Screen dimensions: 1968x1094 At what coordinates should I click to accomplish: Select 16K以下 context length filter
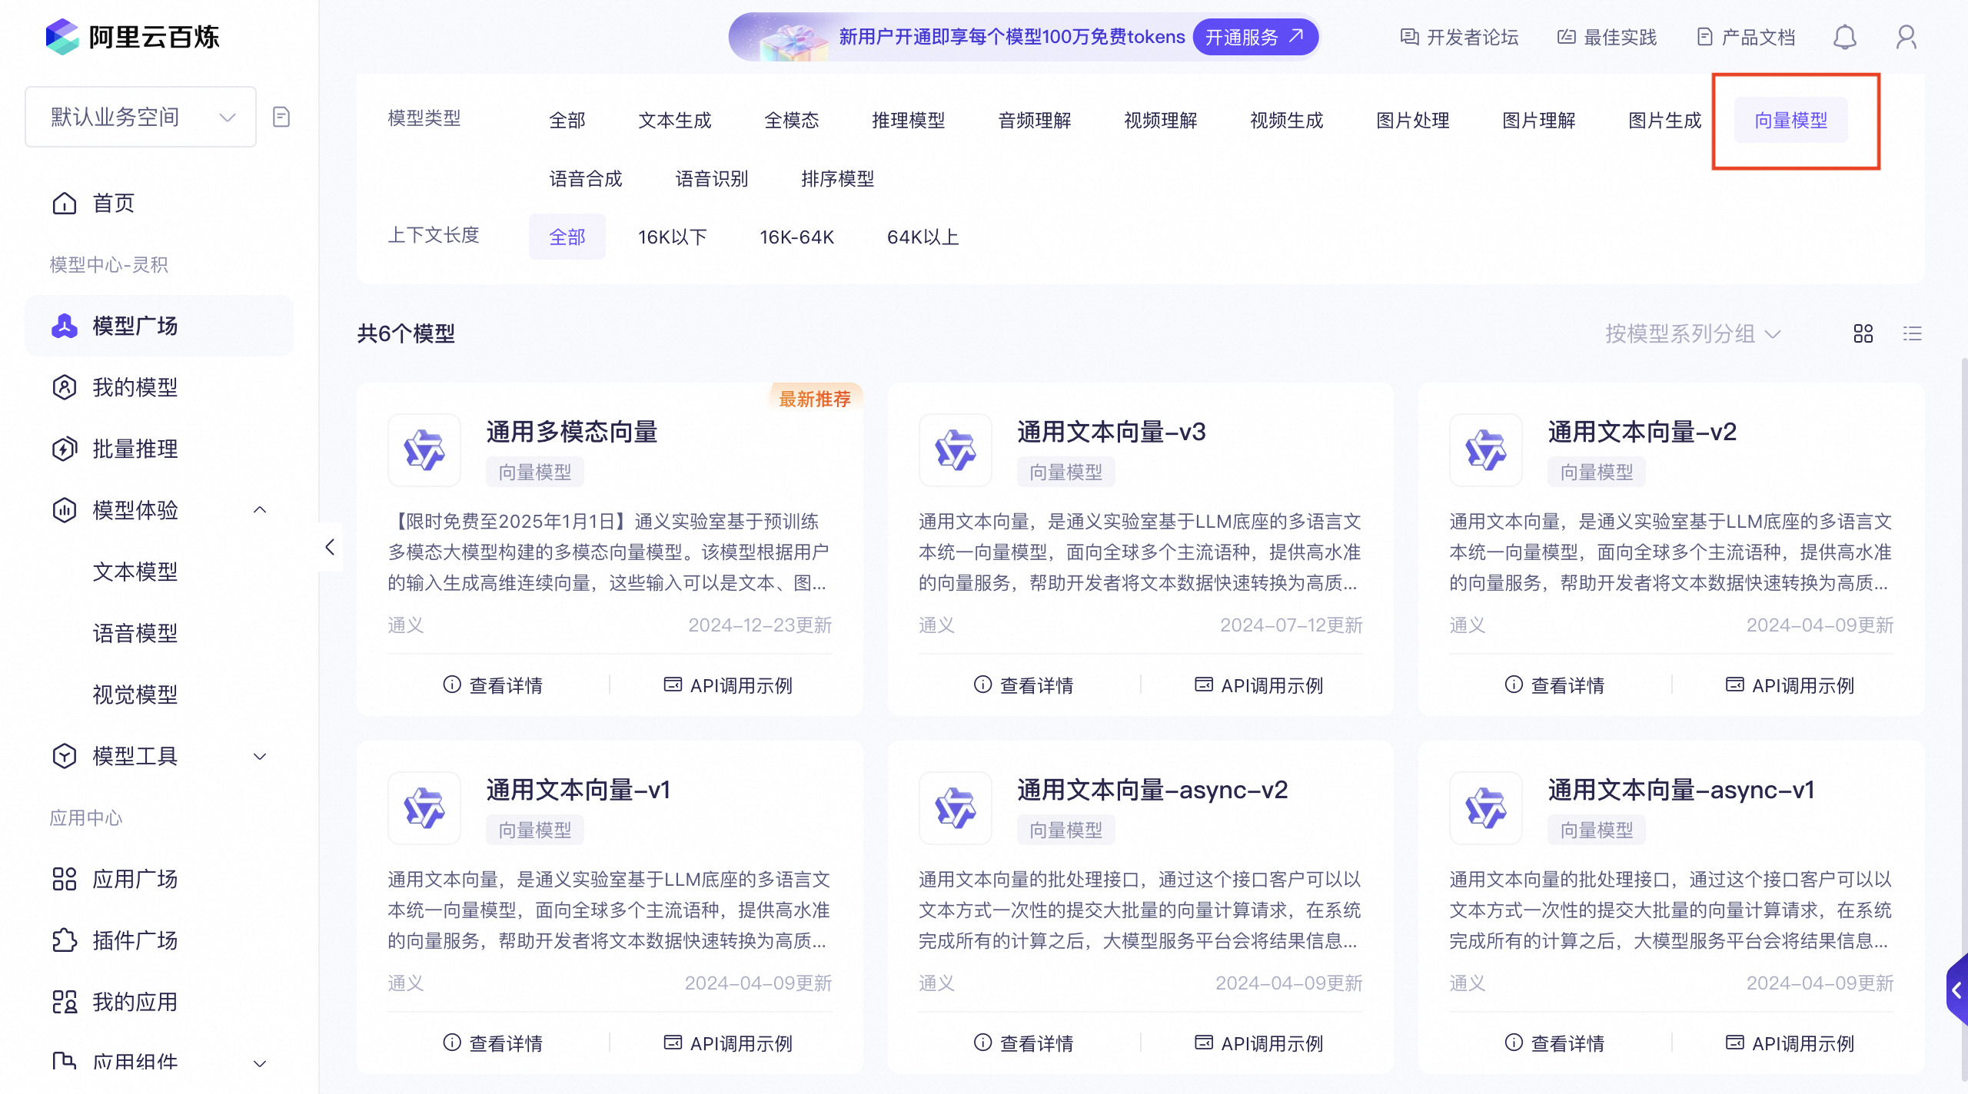pyautogui.click(x=672, y=237)
